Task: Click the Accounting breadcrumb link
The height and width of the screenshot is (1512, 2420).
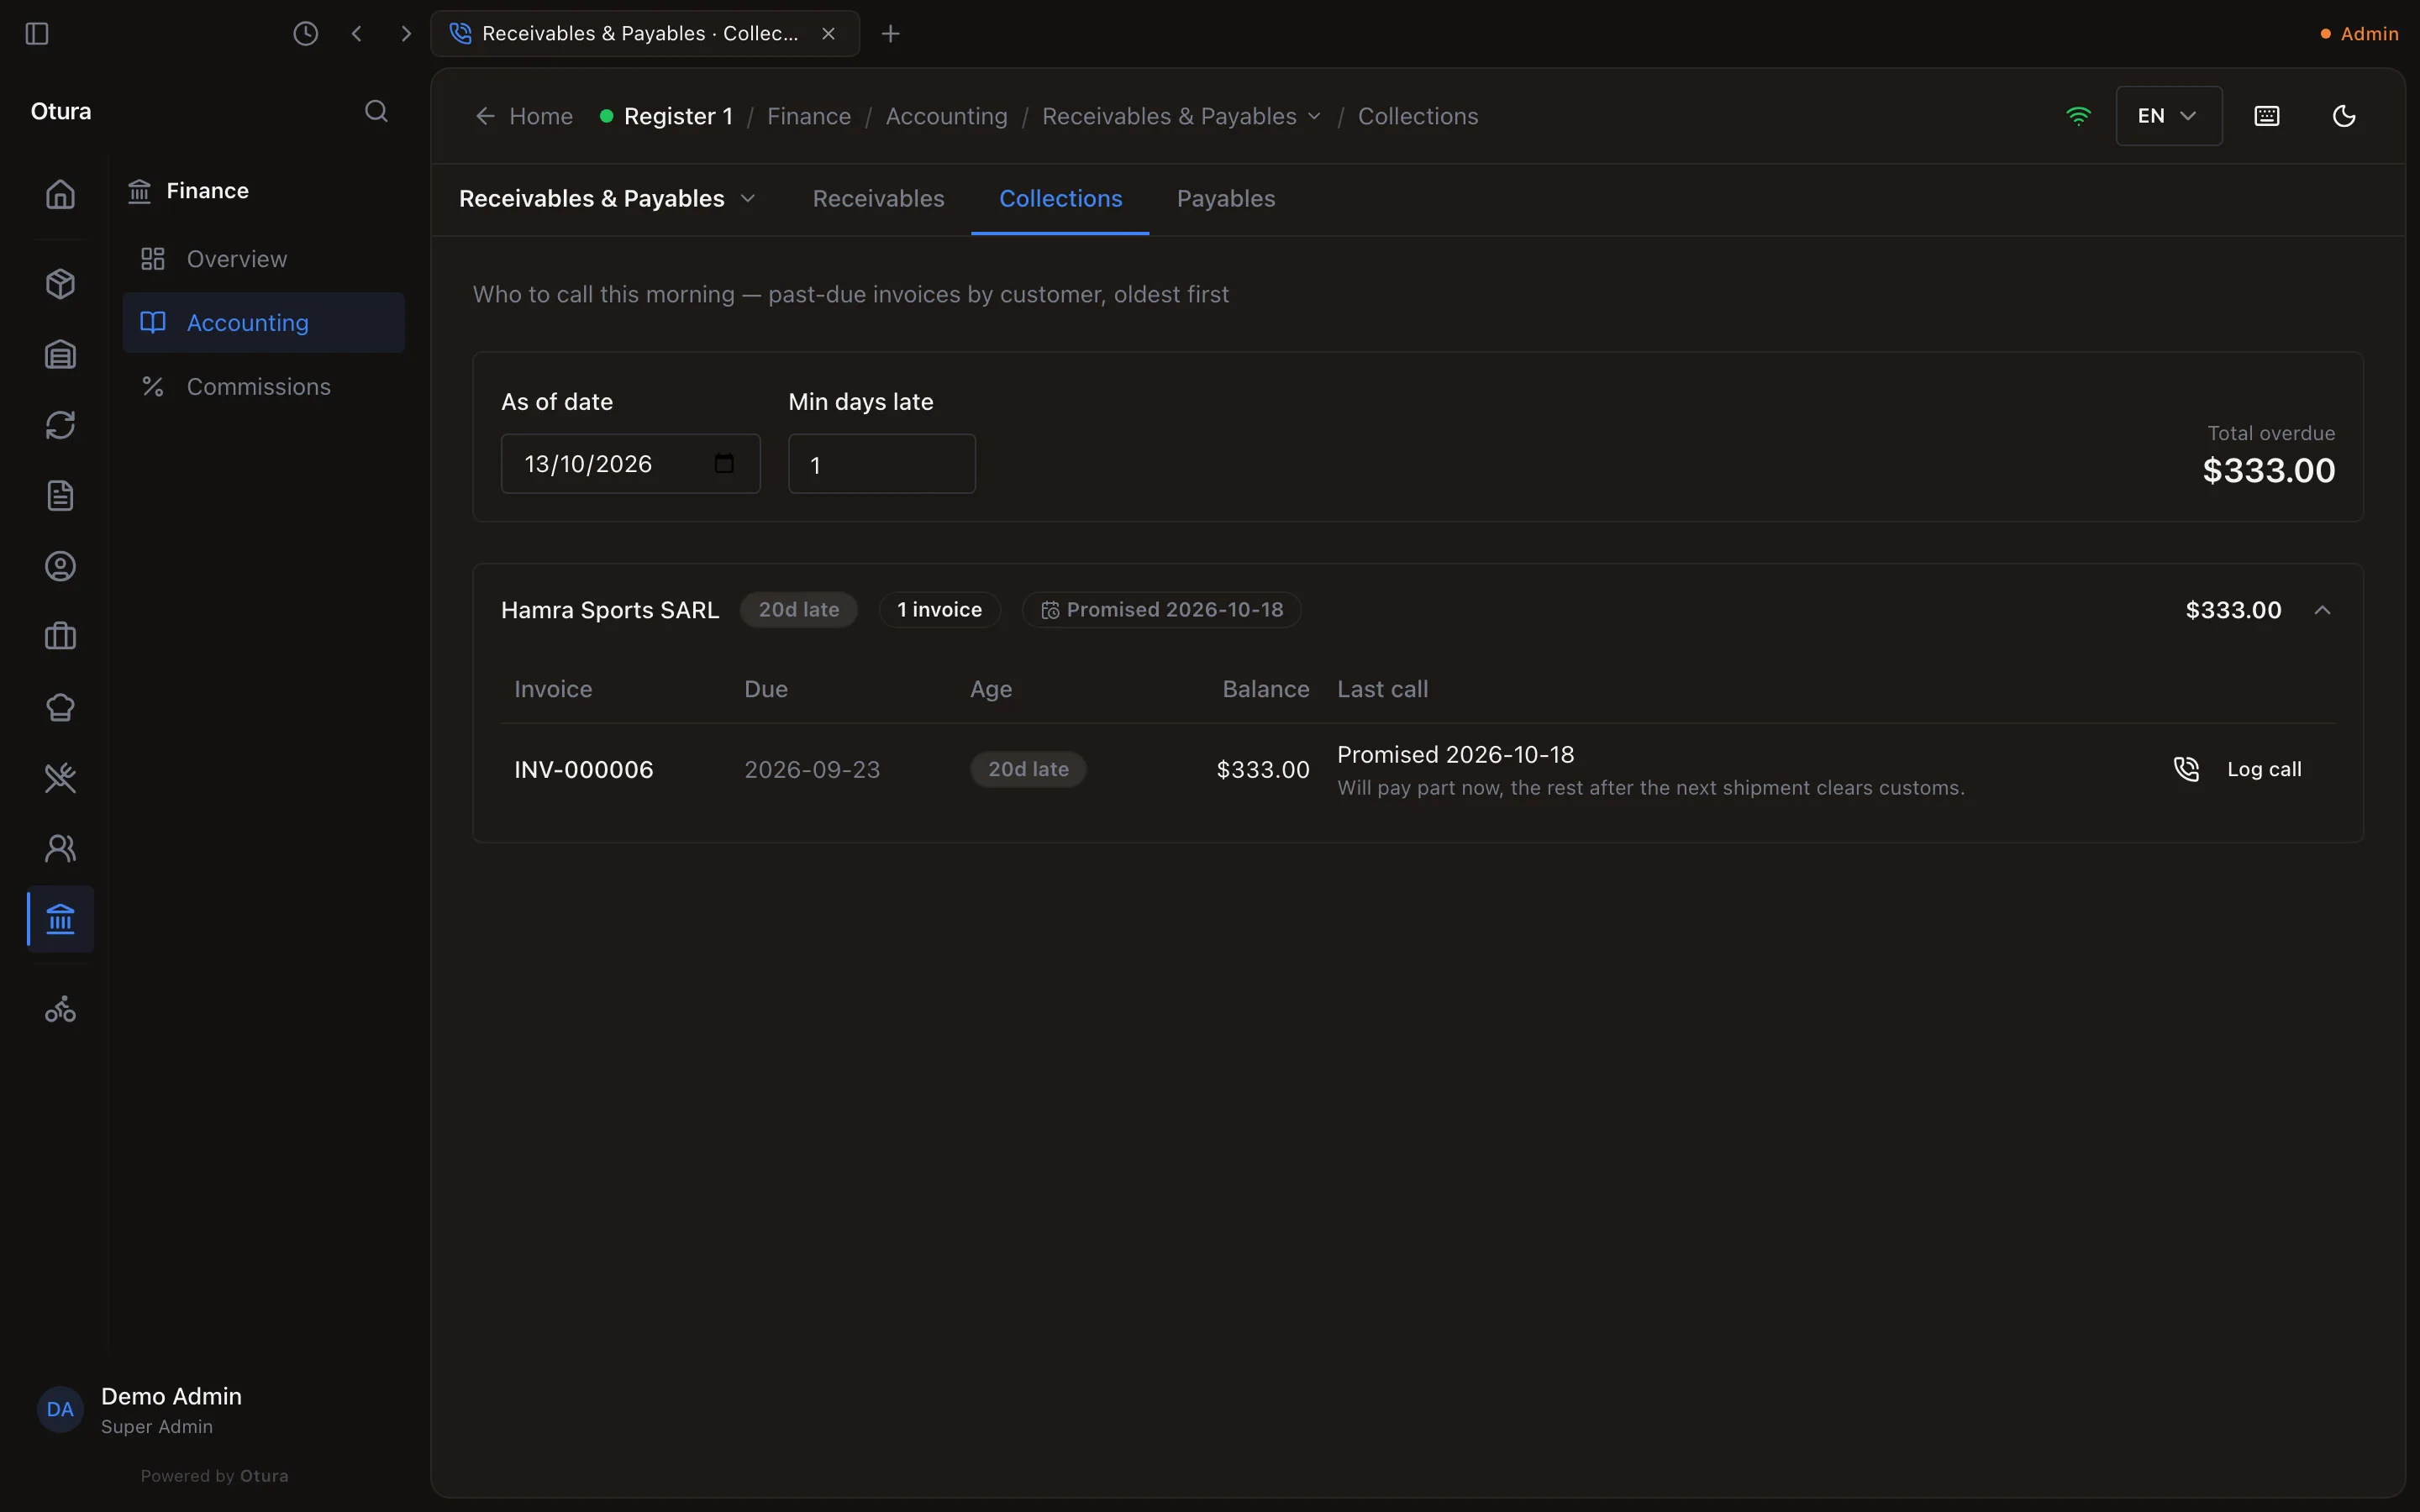Action: [x=946, y=117]
